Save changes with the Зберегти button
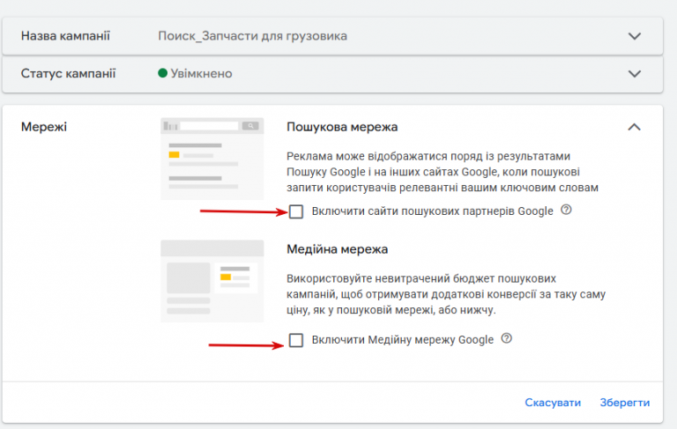 (625, 403)
